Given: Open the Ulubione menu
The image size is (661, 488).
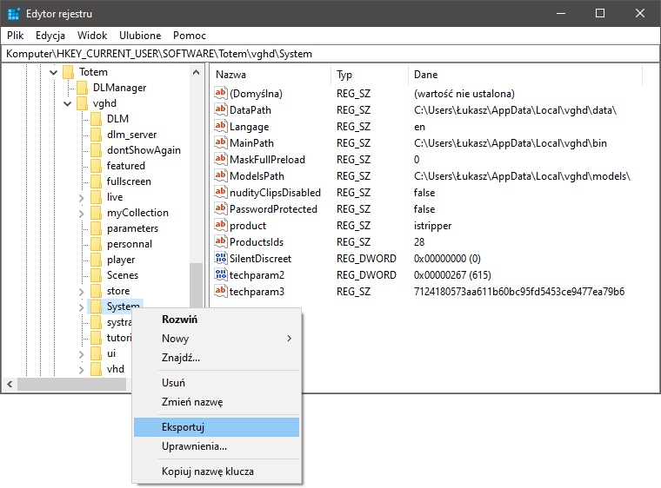Looking at the screenshot, I should click(x=140, y=36).
